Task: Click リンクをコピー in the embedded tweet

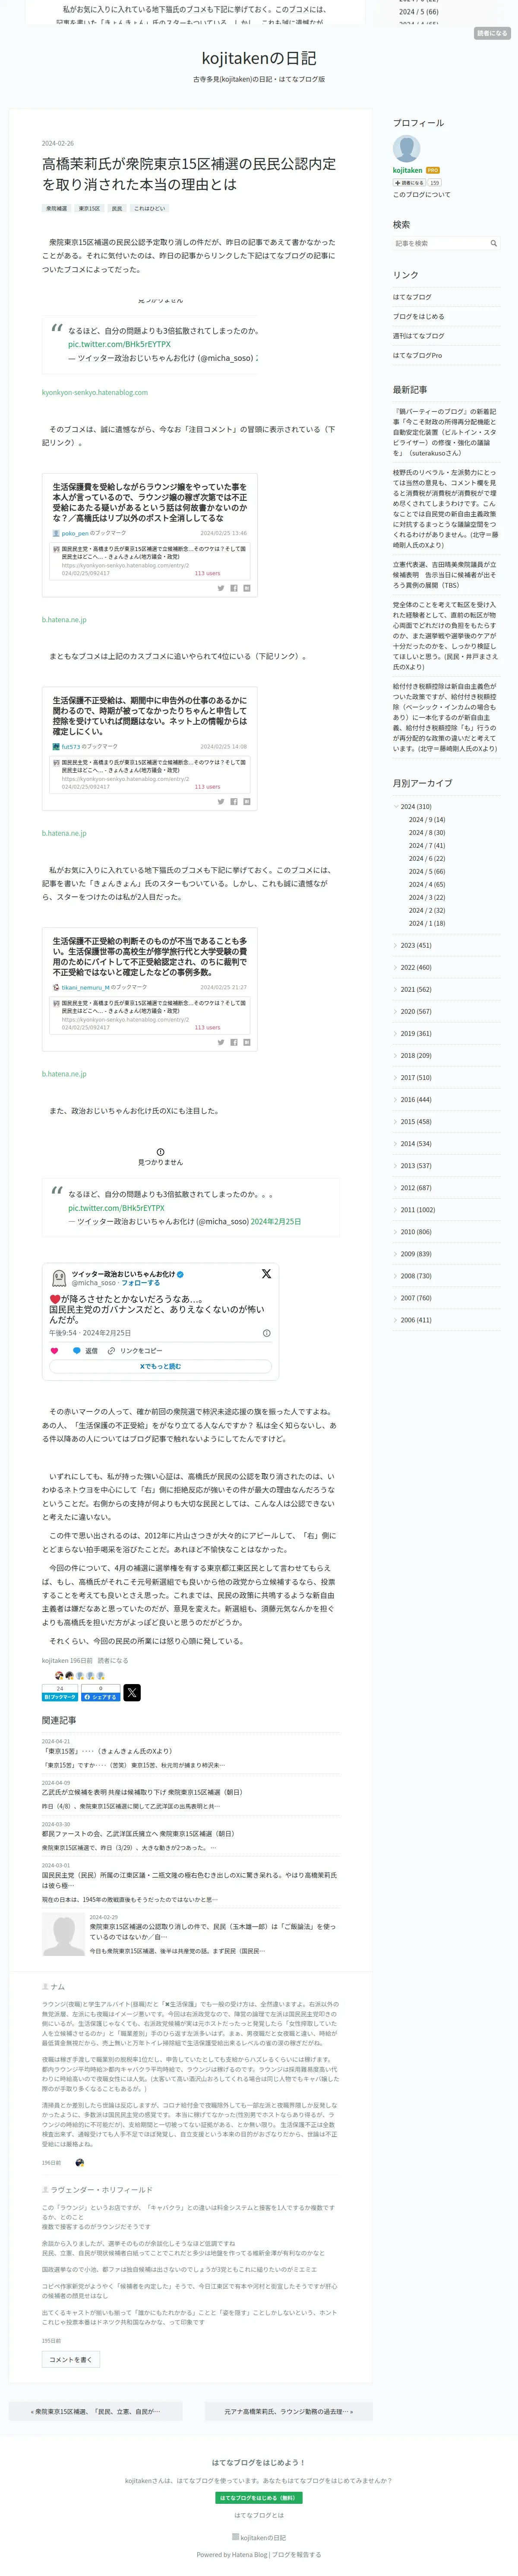Action: click(135, 1350)
